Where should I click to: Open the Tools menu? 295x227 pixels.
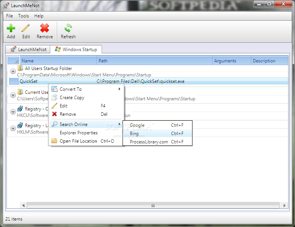[23, 16]
